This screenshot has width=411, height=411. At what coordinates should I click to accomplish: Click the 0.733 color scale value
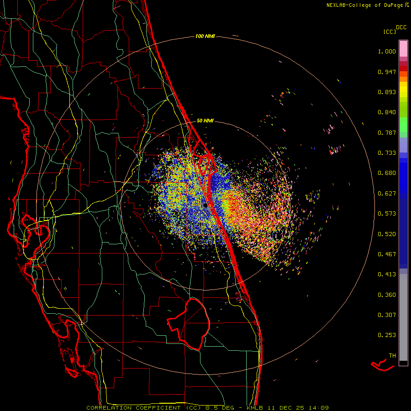(x=387, y=153)
